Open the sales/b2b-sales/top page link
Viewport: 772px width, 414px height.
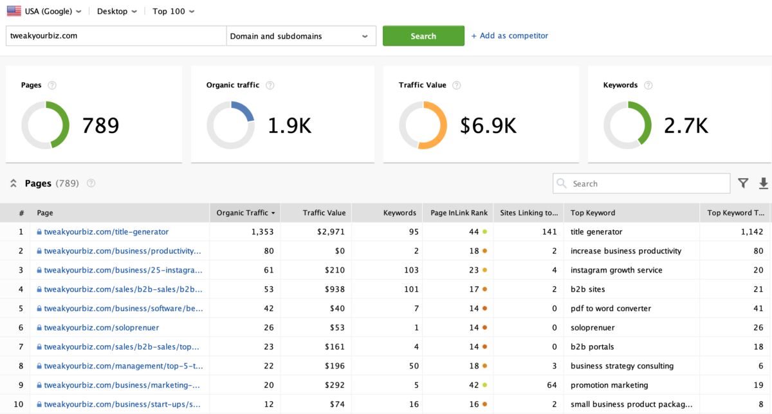pos(122,347)
